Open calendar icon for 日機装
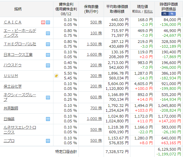 point(48,119)
